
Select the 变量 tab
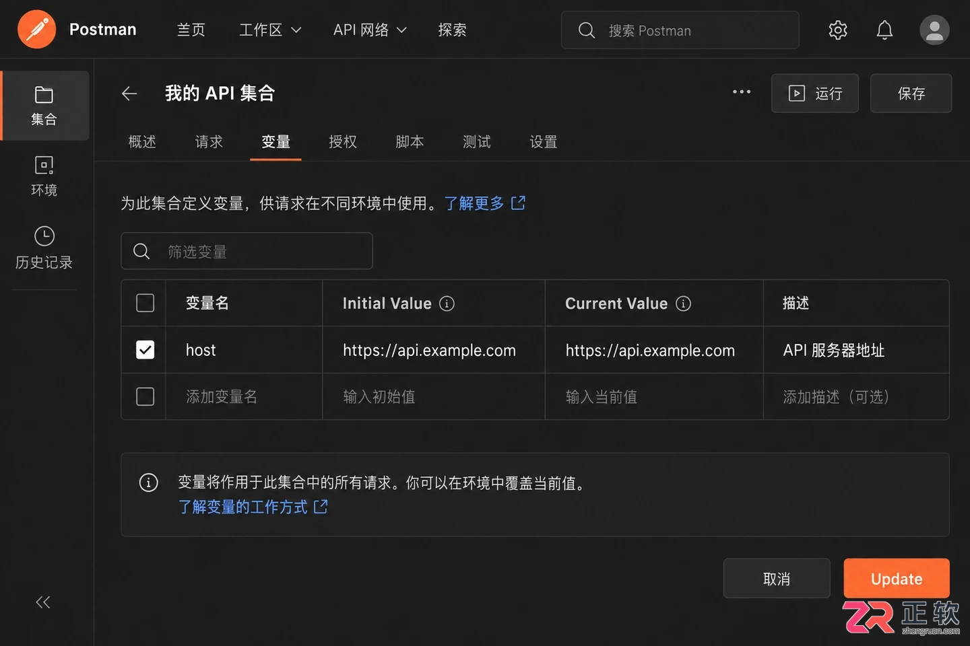(276, 142)
